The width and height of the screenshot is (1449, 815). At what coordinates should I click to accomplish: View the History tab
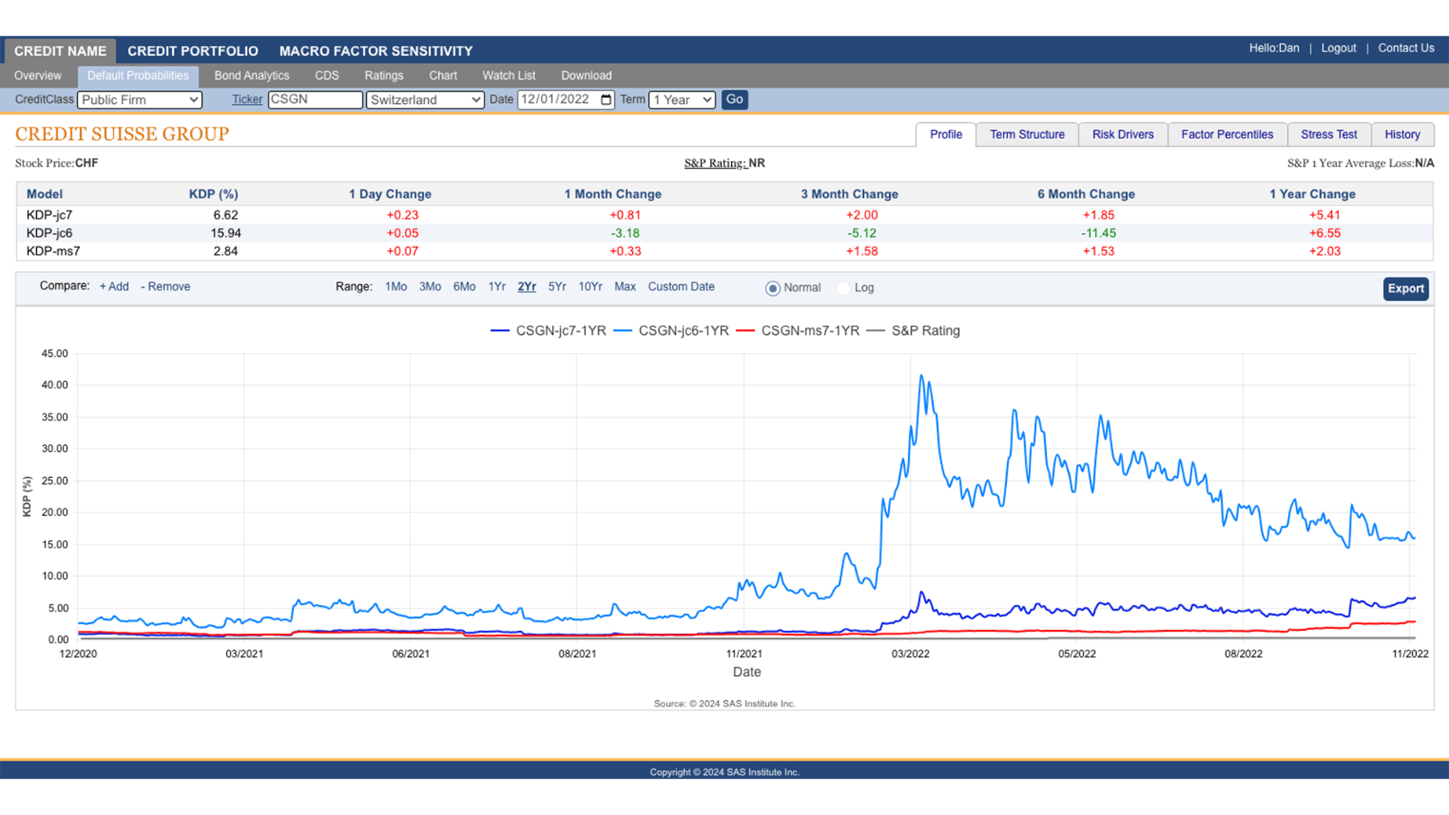[x=1402, y=134]
